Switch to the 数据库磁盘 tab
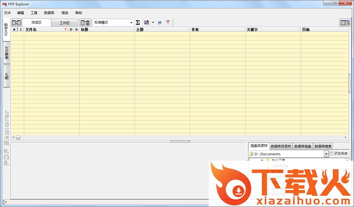 303,146
